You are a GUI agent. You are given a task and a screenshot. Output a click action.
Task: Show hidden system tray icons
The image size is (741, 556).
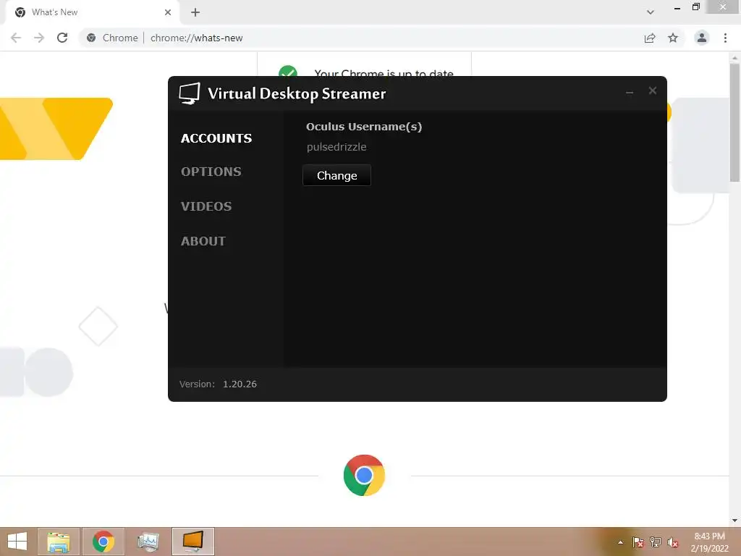click(620, 542)
